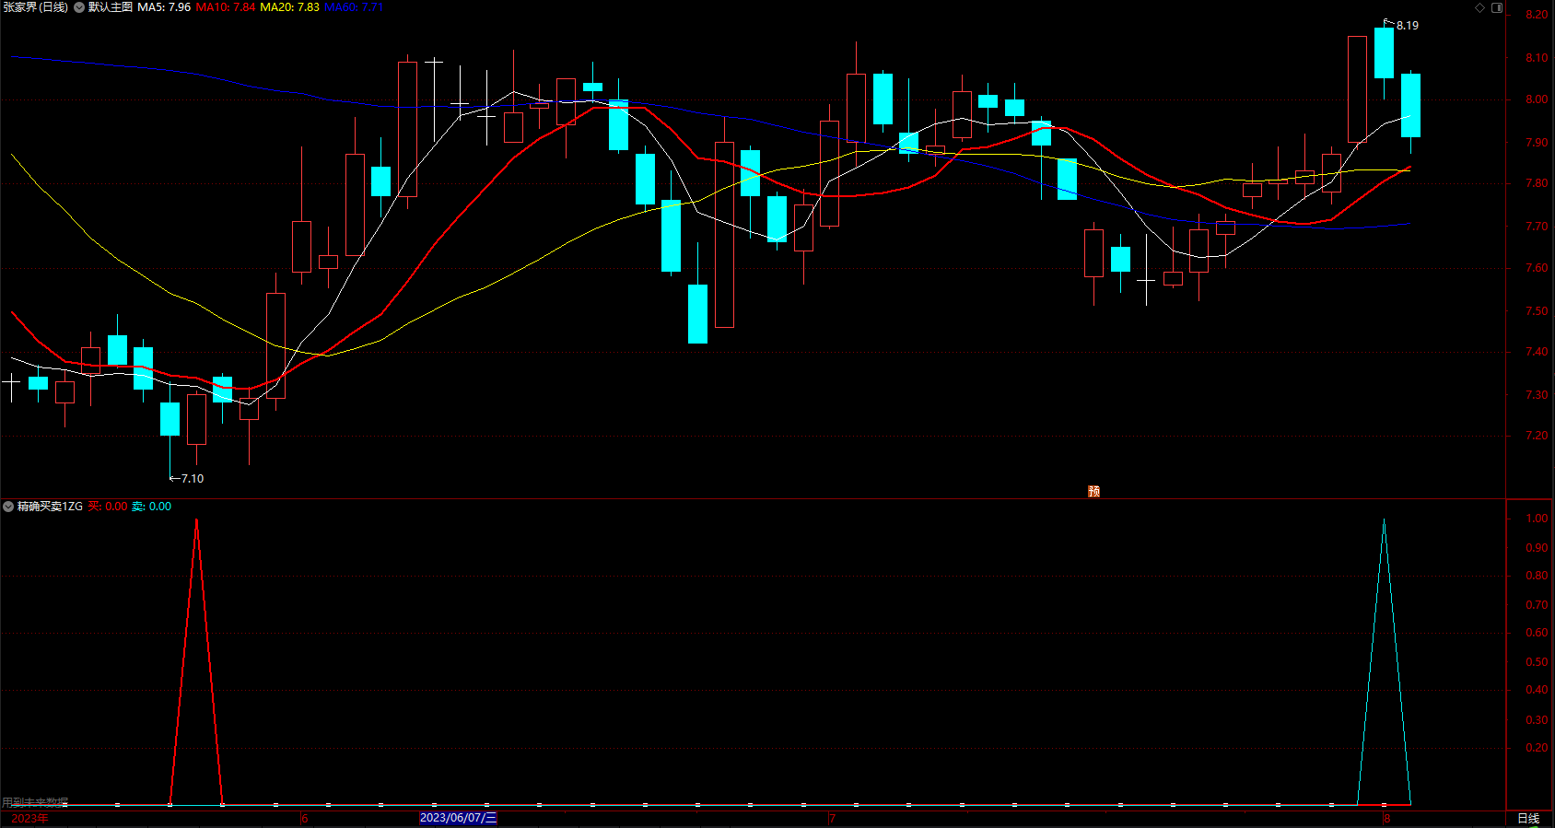This screenshot has height=828, width=1555.
Task: Select the 默认主图 chart label
Action: 111,7
